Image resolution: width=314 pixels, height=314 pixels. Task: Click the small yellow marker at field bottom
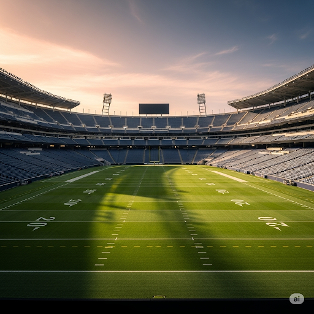(159, 297)
